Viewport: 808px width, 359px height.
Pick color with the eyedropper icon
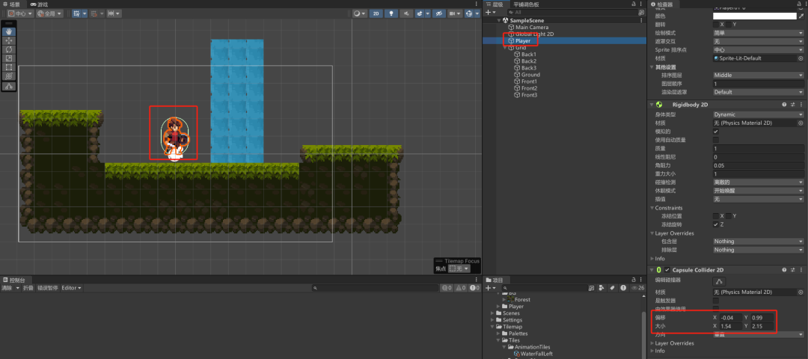801,16
